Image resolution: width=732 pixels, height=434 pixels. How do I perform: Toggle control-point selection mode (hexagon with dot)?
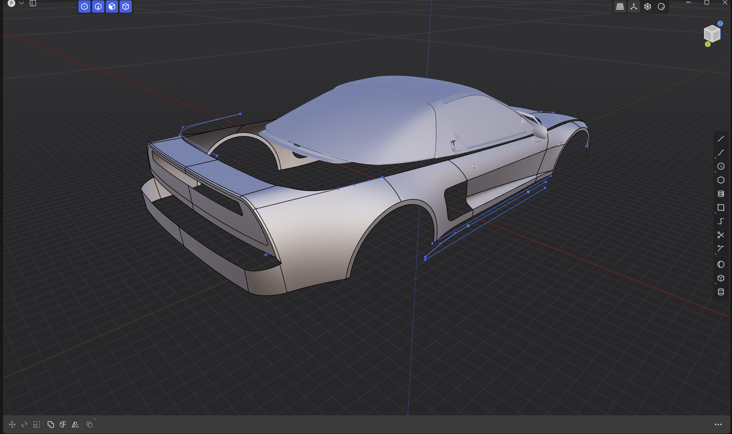84,6
